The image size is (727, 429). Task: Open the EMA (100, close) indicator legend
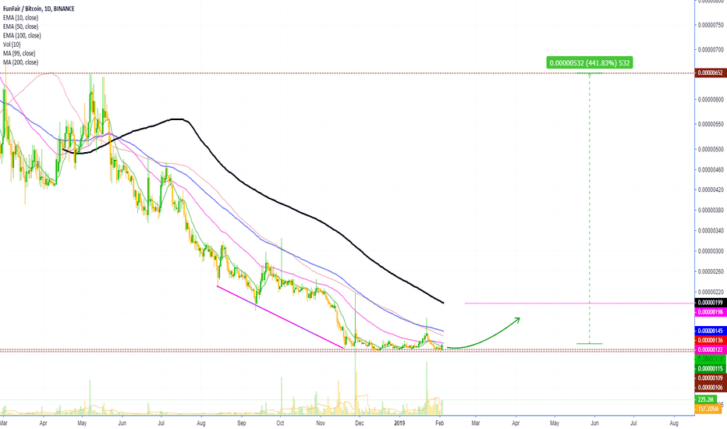[x=22, y=35]
